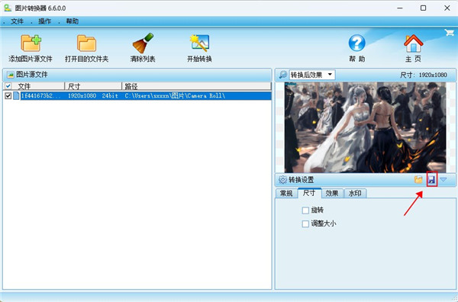Click the 尺寸 column header

tap(93, 86)
